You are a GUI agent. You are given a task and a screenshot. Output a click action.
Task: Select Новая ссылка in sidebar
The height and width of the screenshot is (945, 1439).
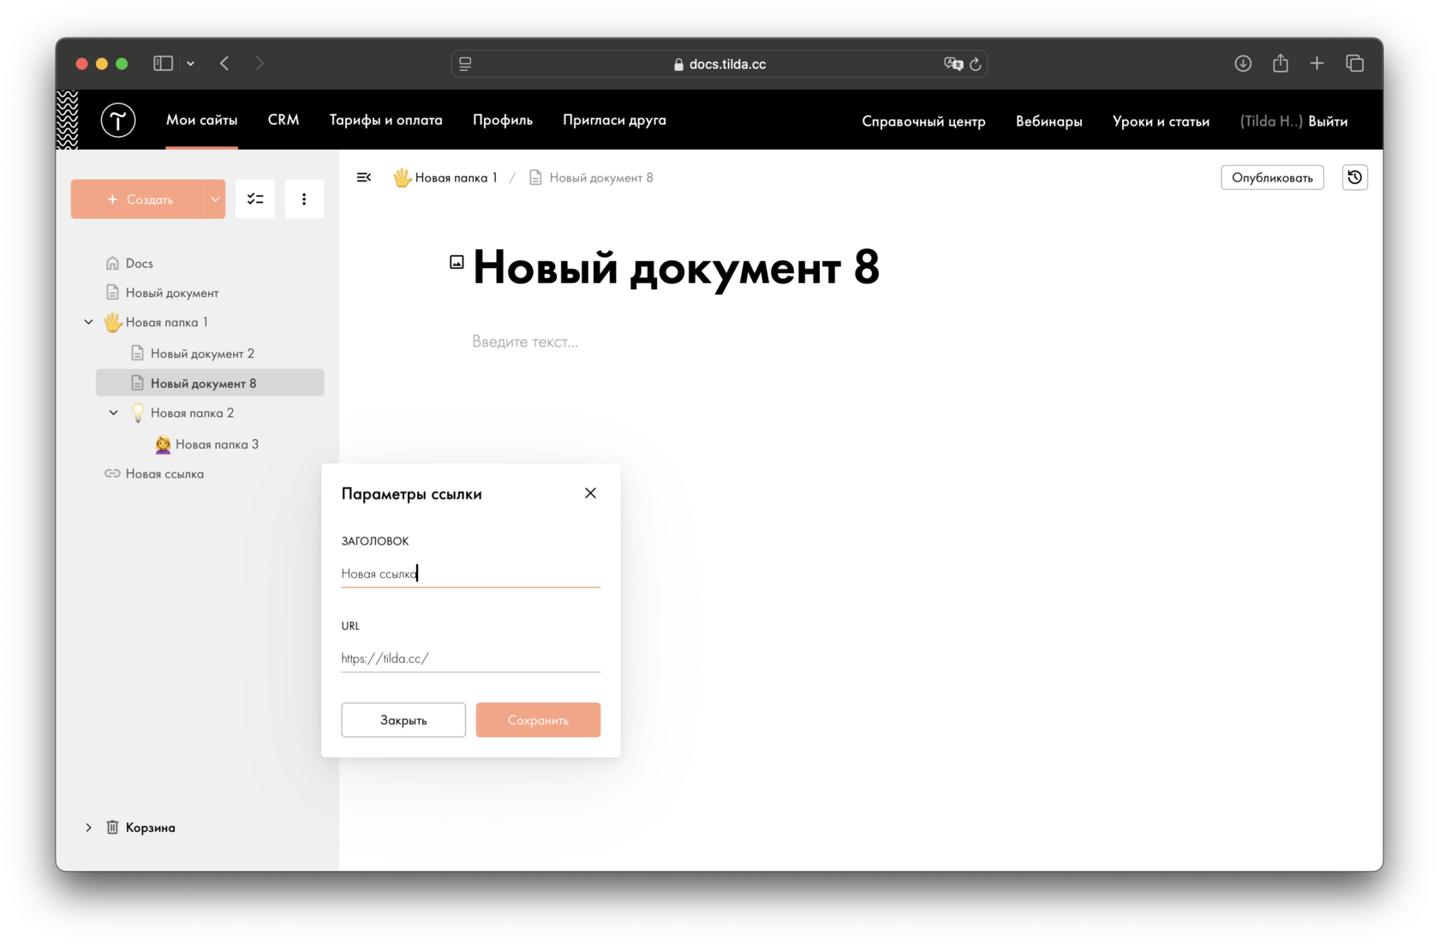tap(164, 473)
